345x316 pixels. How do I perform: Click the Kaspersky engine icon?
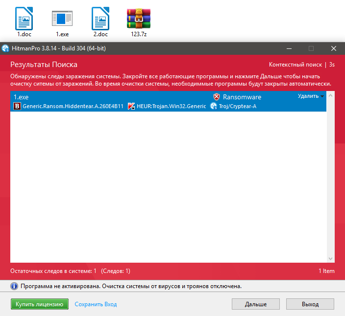click(x=131, y=106)
